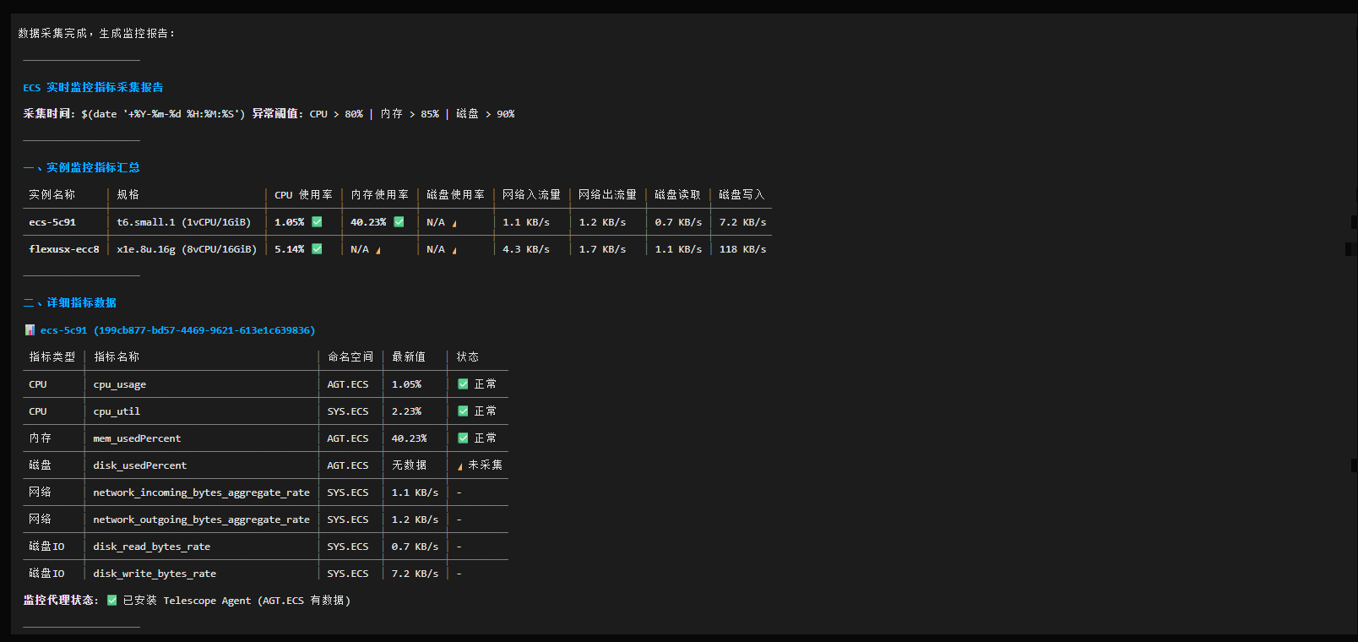Image resolution: width=1358 pixels, height=642 pixels.
Task: Click the SYS.ECS namespace in cpu_util row
Action: pyautogui.click(x=348, y=411)
